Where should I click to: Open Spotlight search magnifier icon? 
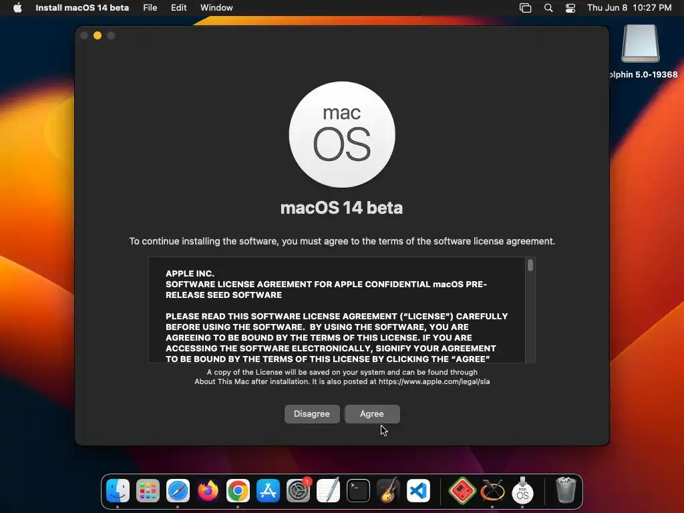[548, 8]
